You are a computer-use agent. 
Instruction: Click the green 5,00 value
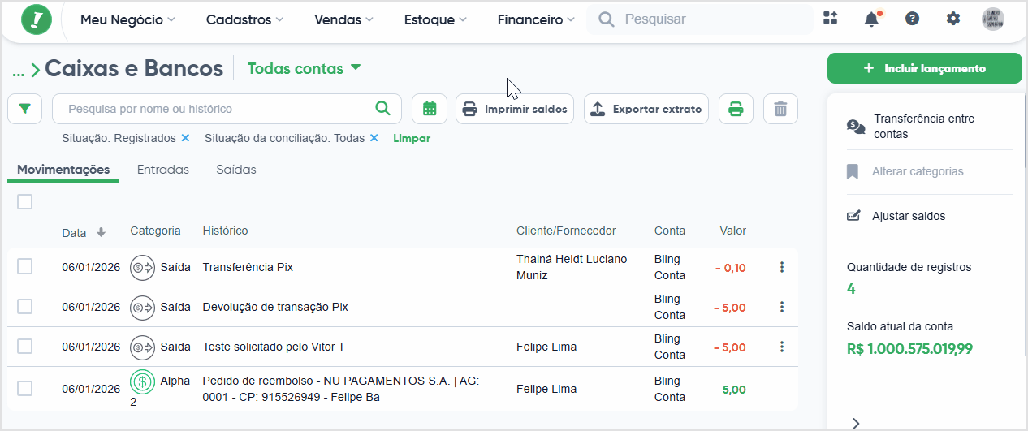734,390
